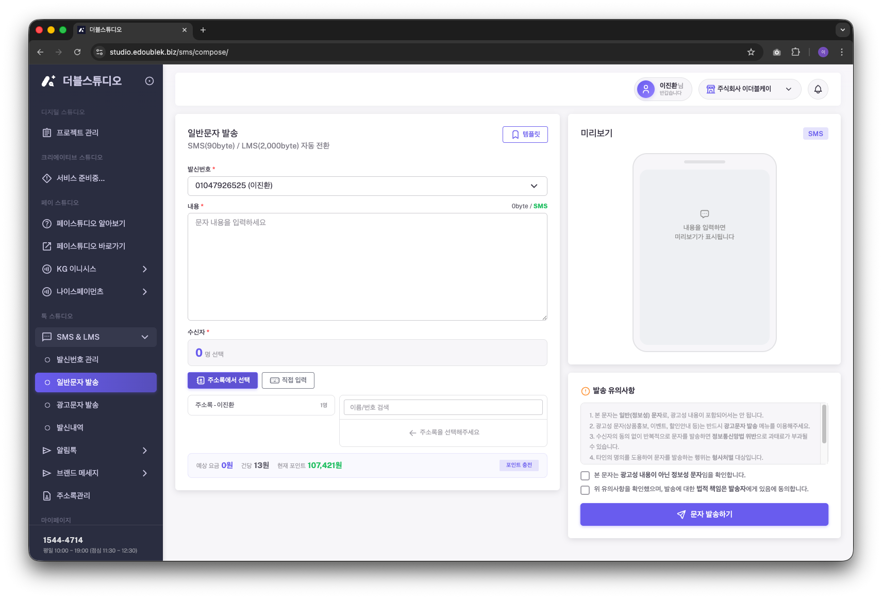
Task: Collapse the sidebar with the circle icon
Action: tap(149, 81)
